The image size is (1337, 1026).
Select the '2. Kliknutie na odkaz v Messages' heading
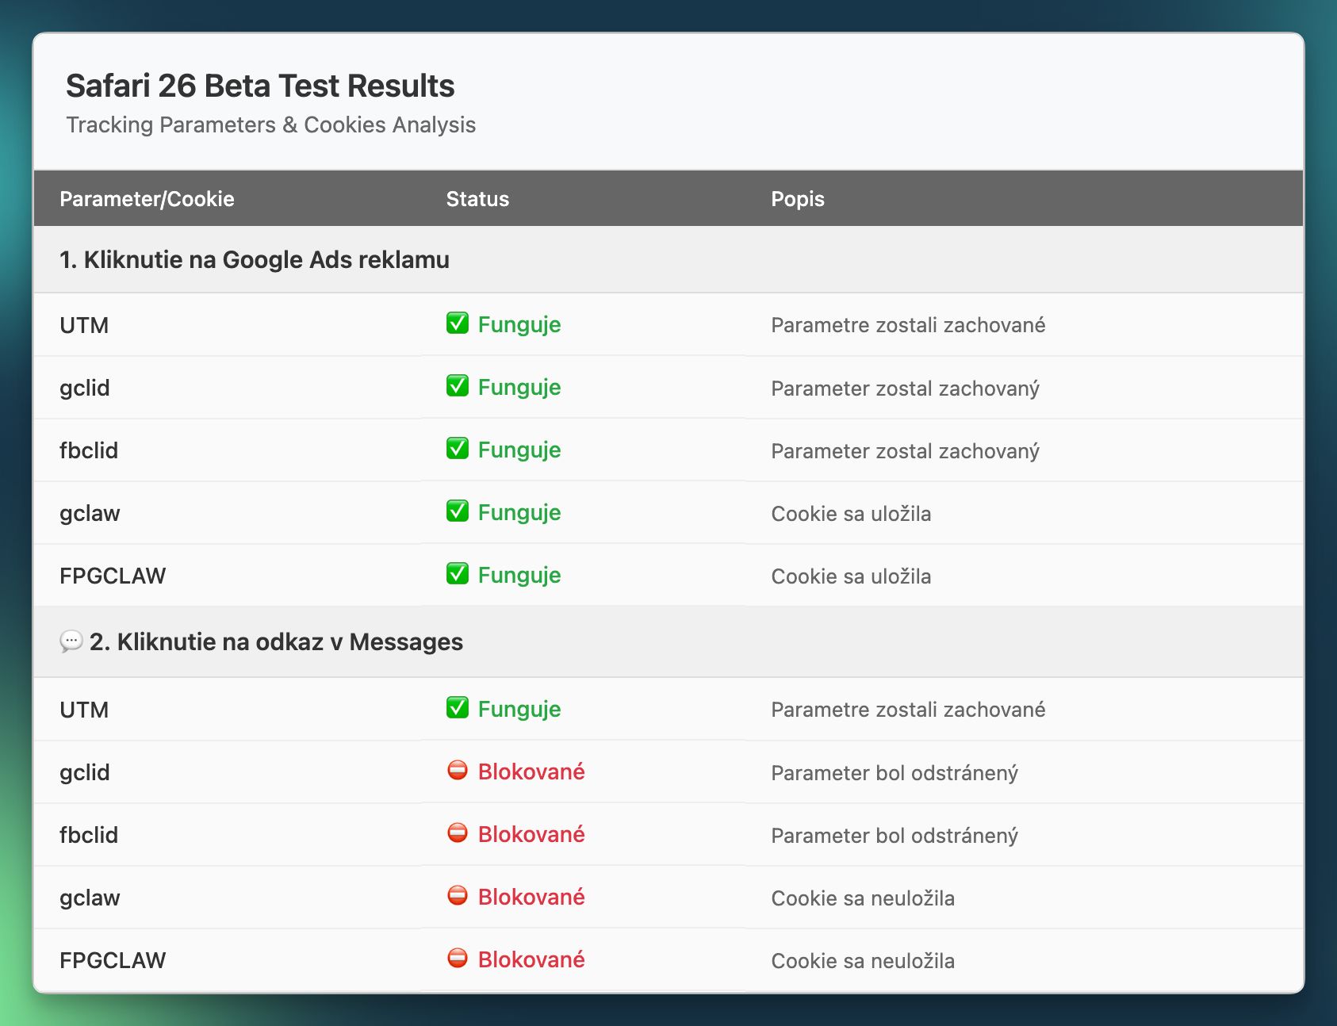click(275, 641)
